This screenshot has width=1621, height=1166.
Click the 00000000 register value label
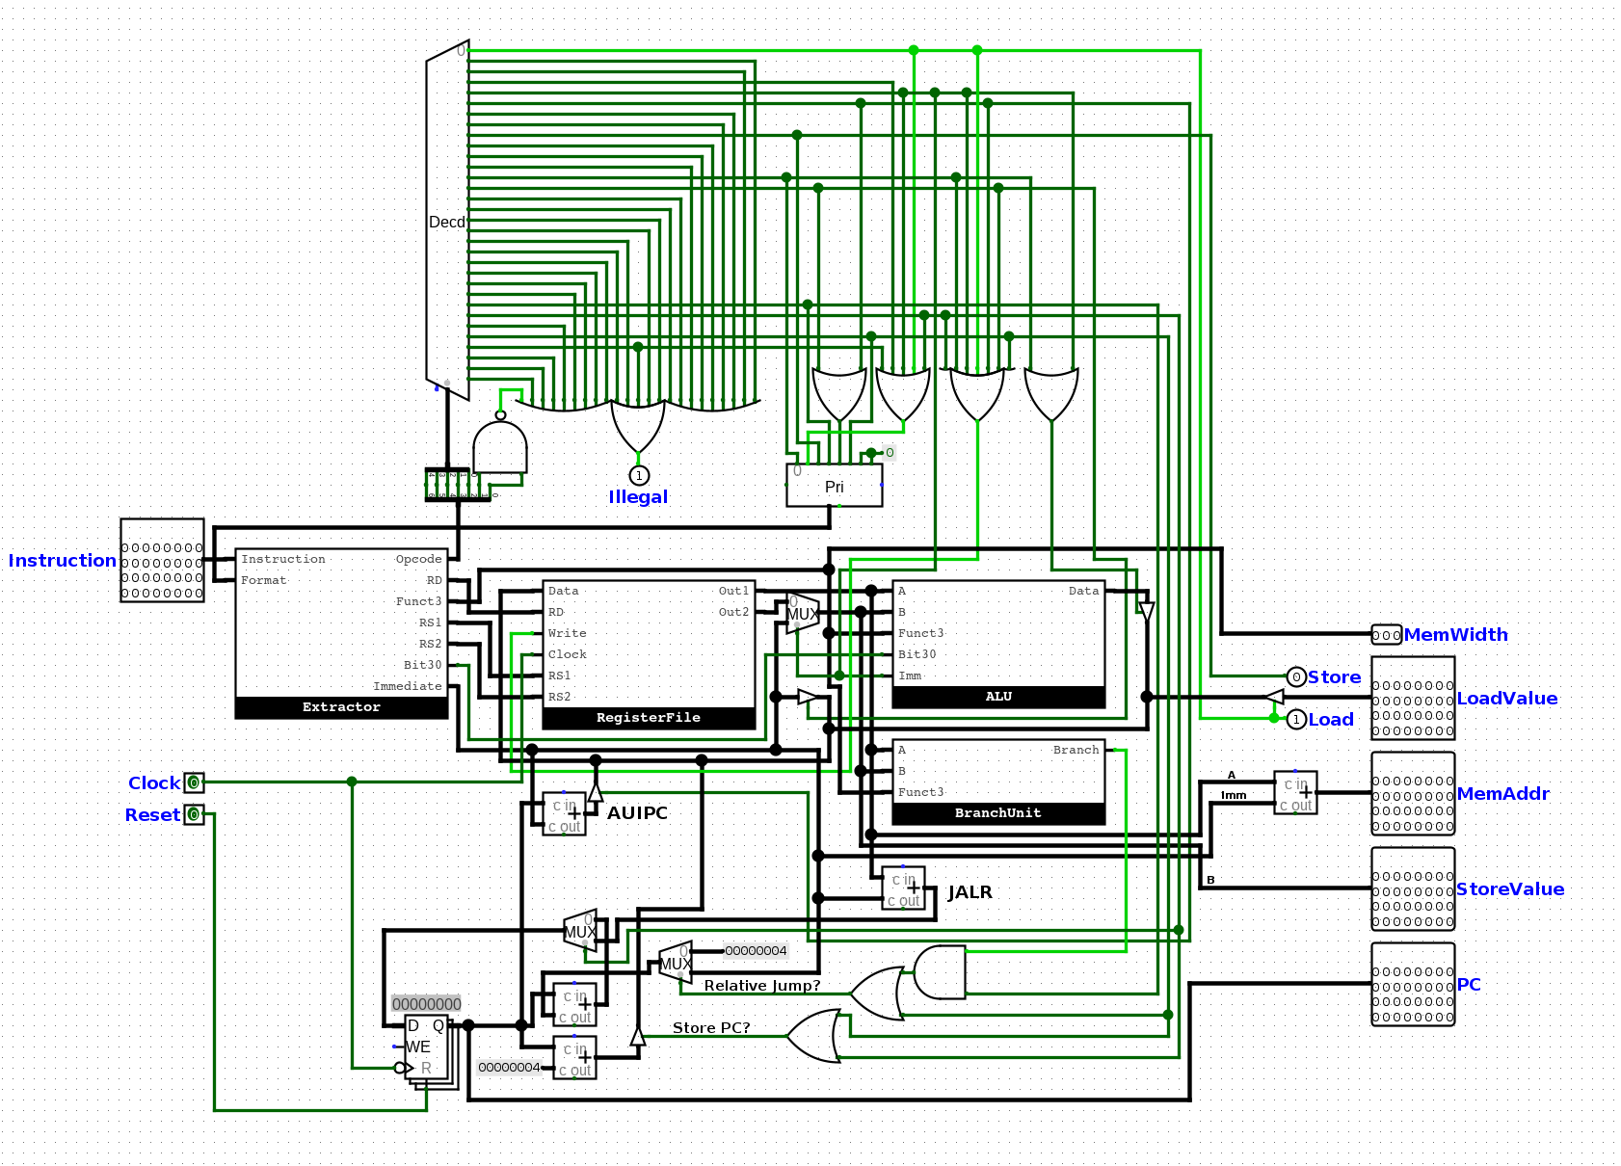tap(427, 1004)
